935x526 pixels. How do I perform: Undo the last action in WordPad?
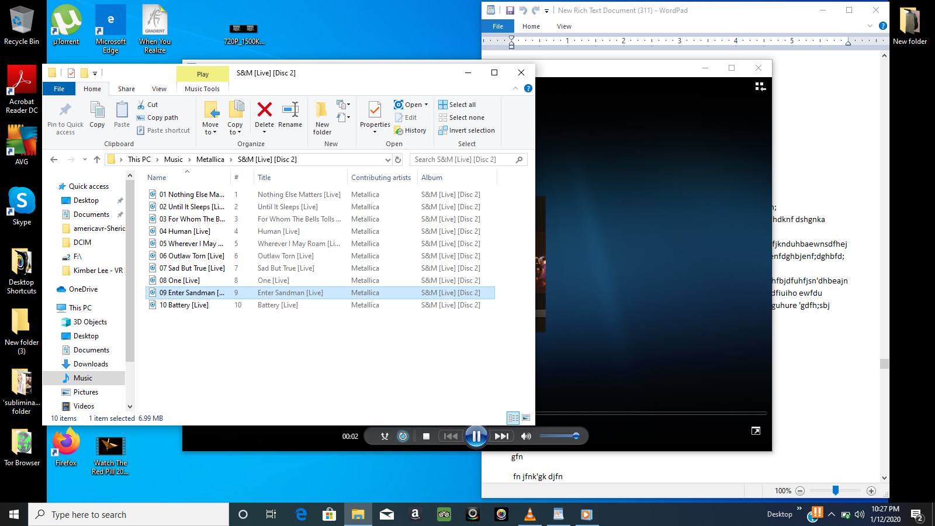[523, 11]
